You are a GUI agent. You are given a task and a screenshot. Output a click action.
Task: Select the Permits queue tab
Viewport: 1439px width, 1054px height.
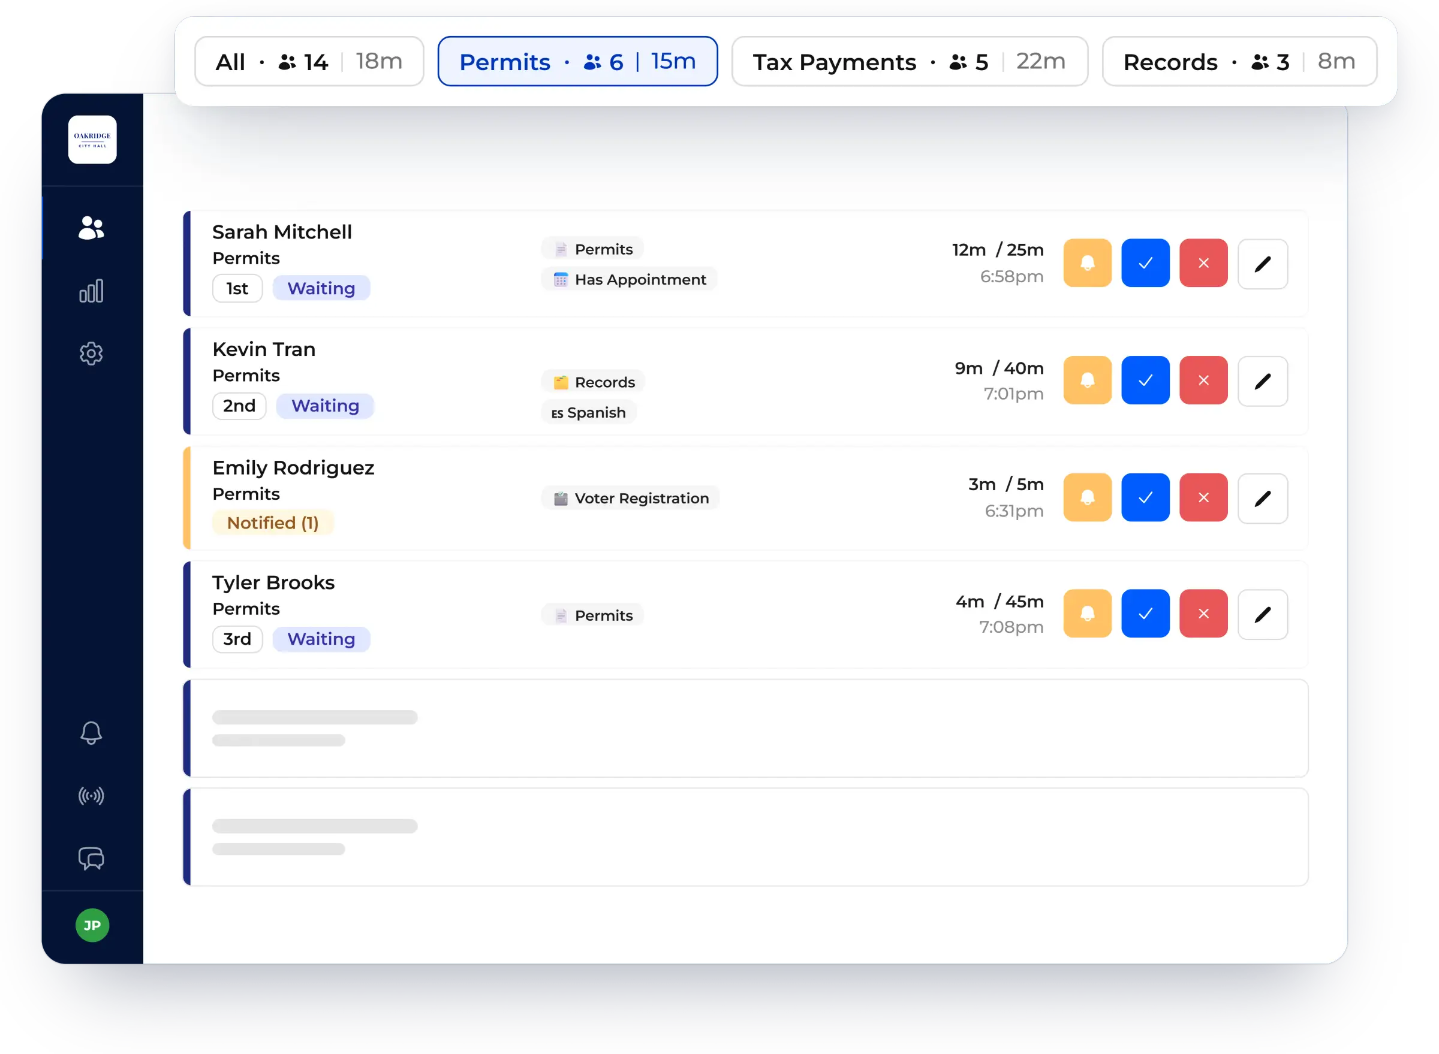577,61
